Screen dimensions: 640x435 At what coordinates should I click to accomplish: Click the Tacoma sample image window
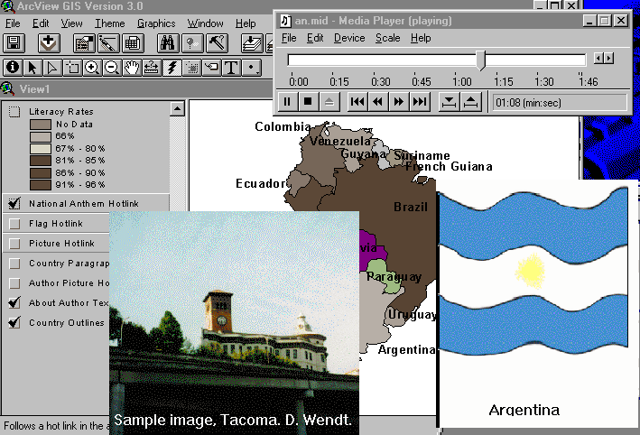tap(235, 322)
